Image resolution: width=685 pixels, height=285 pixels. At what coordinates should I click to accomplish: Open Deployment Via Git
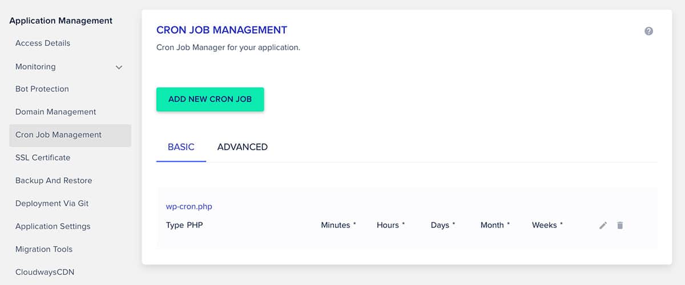(x=52, y=203)
